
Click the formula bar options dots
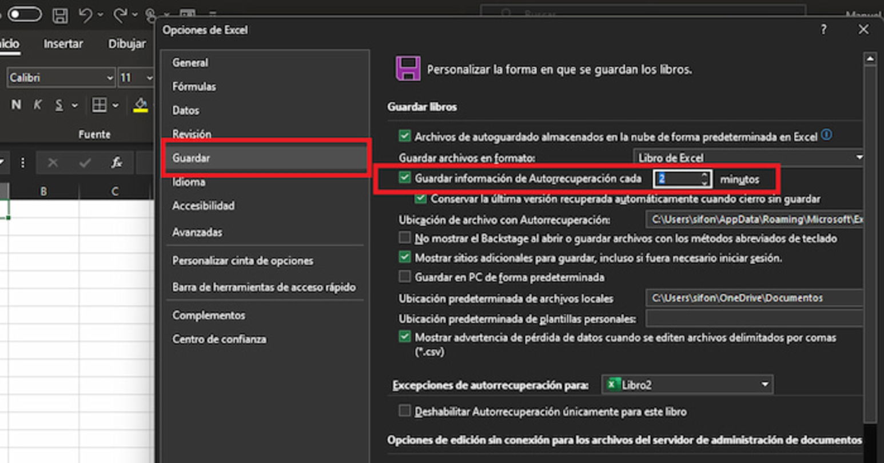click(x=22, y=163)
